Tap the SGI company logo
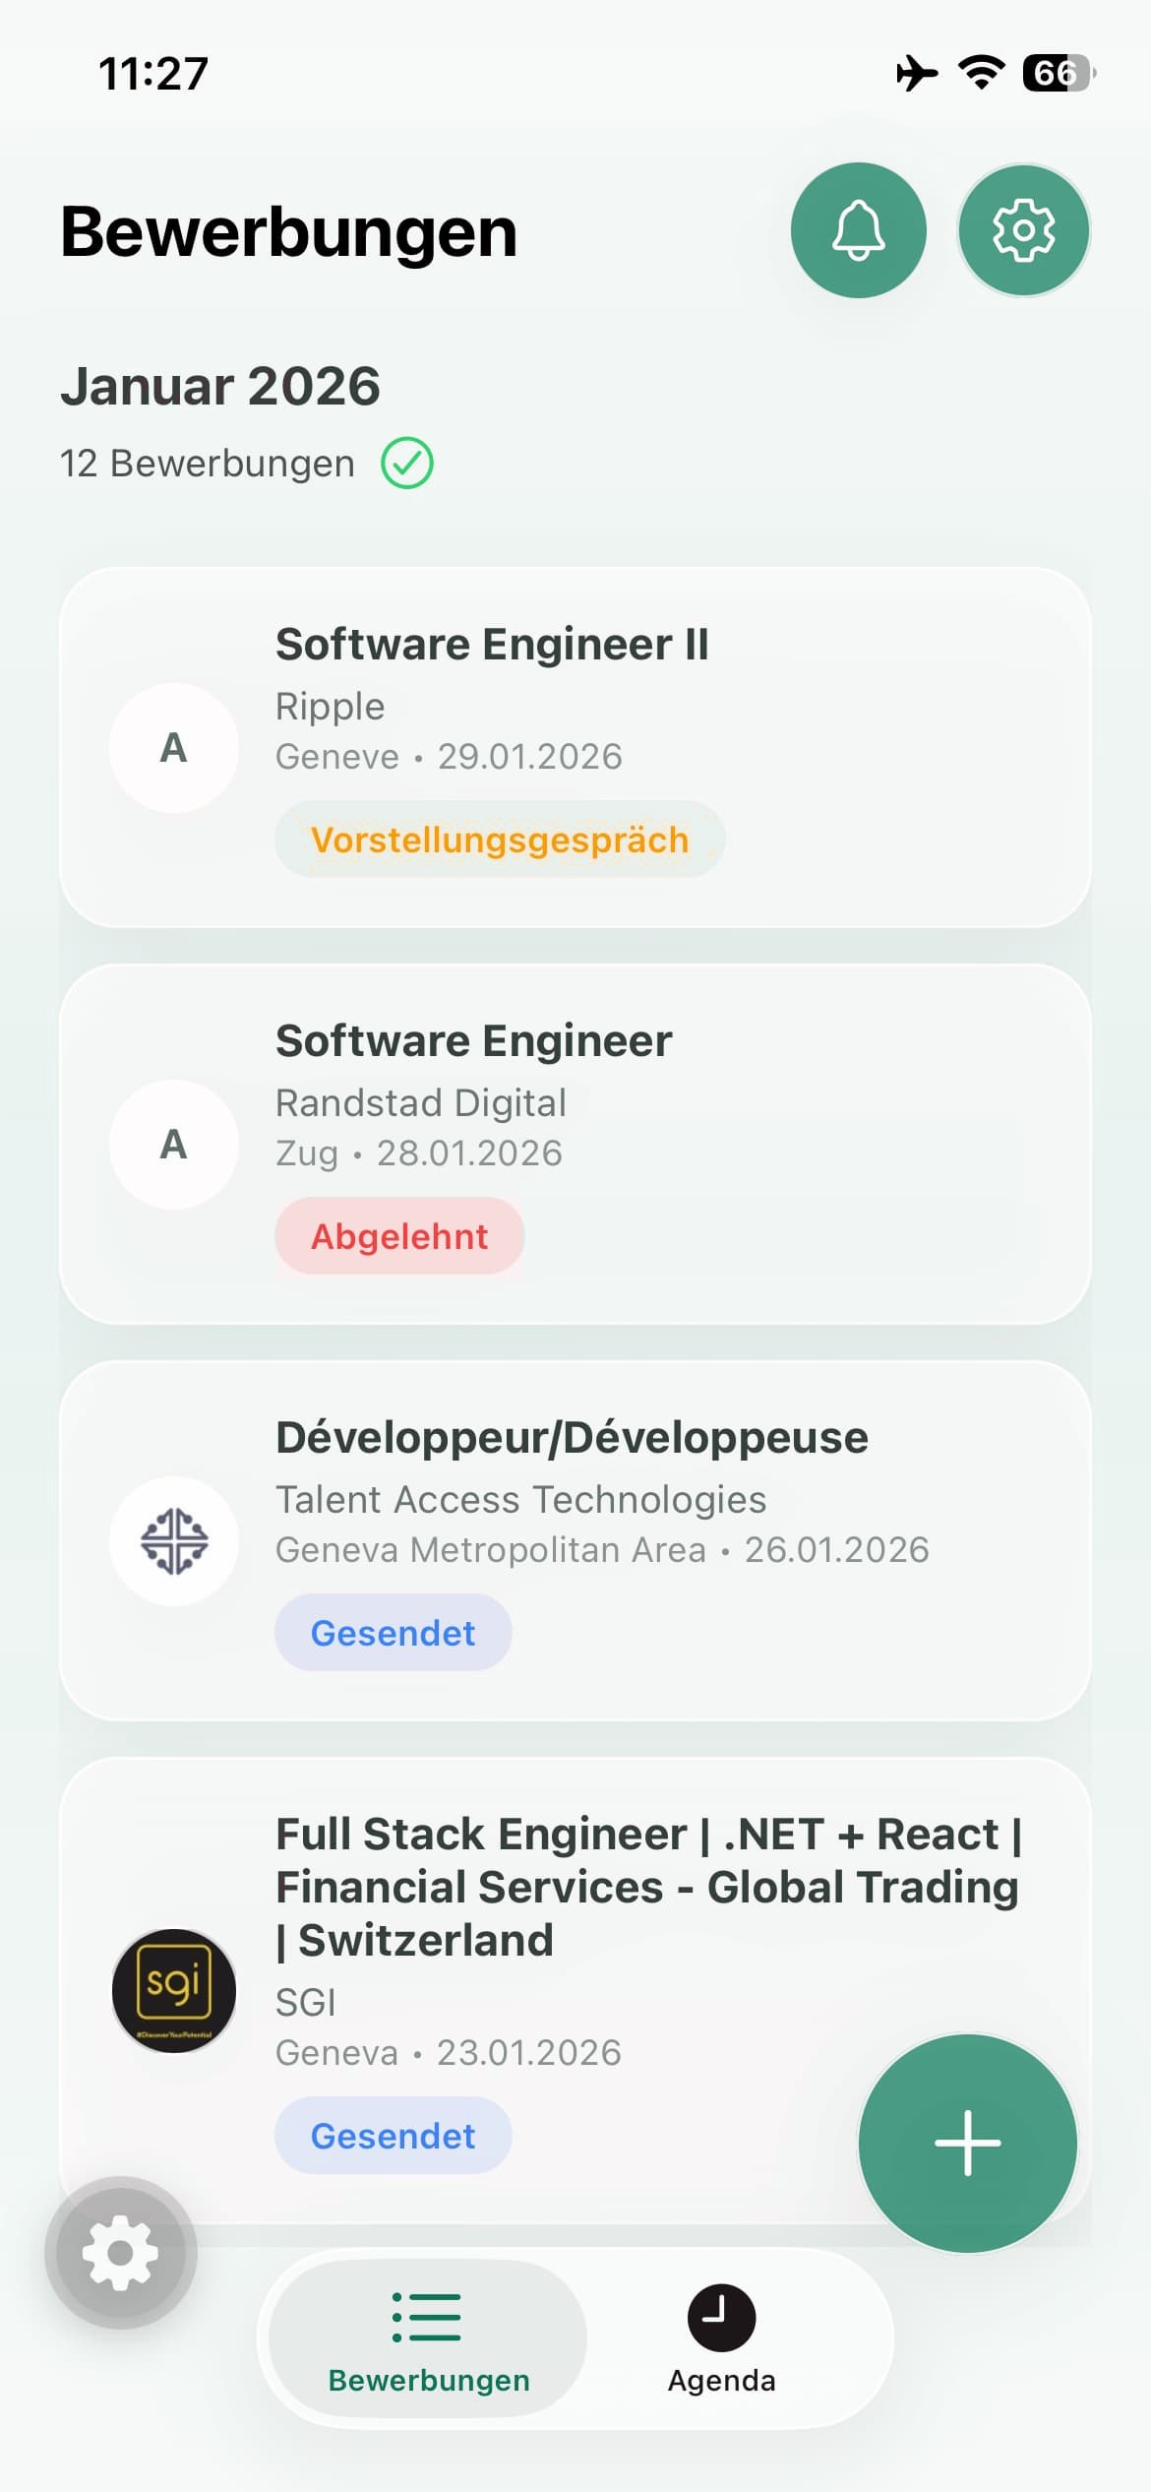This screenshot has height=2492, width=1151. (x=174, y=1990)
